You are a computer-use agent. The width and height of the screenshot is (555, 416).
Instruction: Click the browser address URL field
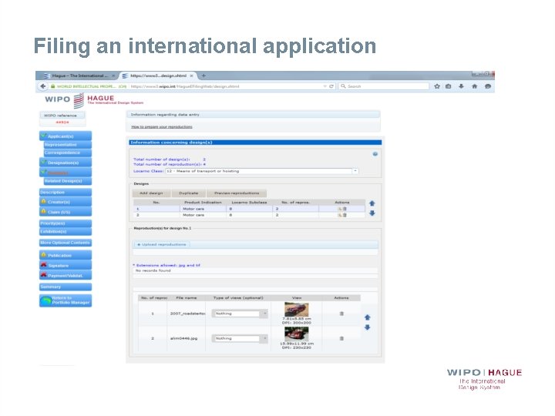(x=225, y=86)
